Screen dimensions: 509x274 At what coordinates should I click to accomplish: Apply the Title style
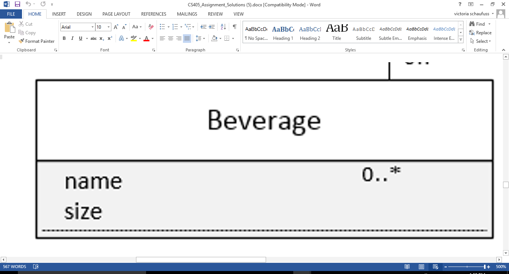point(337,32)
